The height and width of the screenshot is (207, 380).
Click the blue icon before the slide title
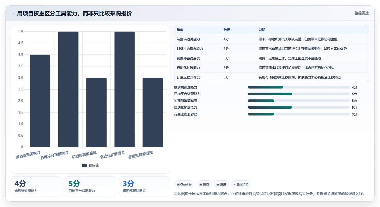[13, 14]
